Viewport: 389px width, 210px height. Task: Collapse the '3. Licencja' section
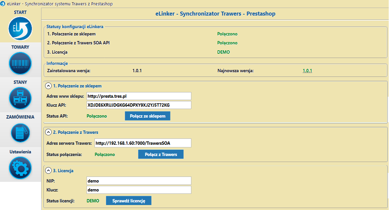coord(48,171)
